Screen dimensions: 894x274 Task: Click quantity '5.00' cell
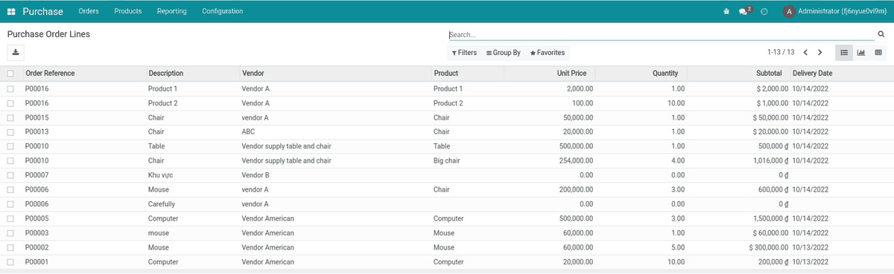coord(677,248)
